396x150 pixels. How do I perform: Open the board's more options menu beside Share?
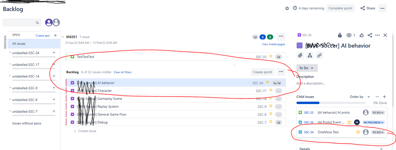pos(382,8)
